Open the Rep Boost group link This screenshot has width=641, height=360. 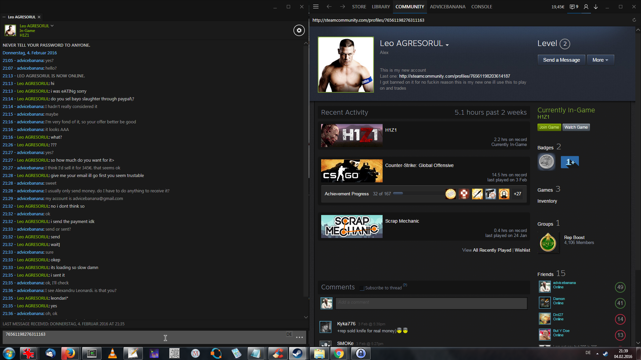(x=574, y=237)
